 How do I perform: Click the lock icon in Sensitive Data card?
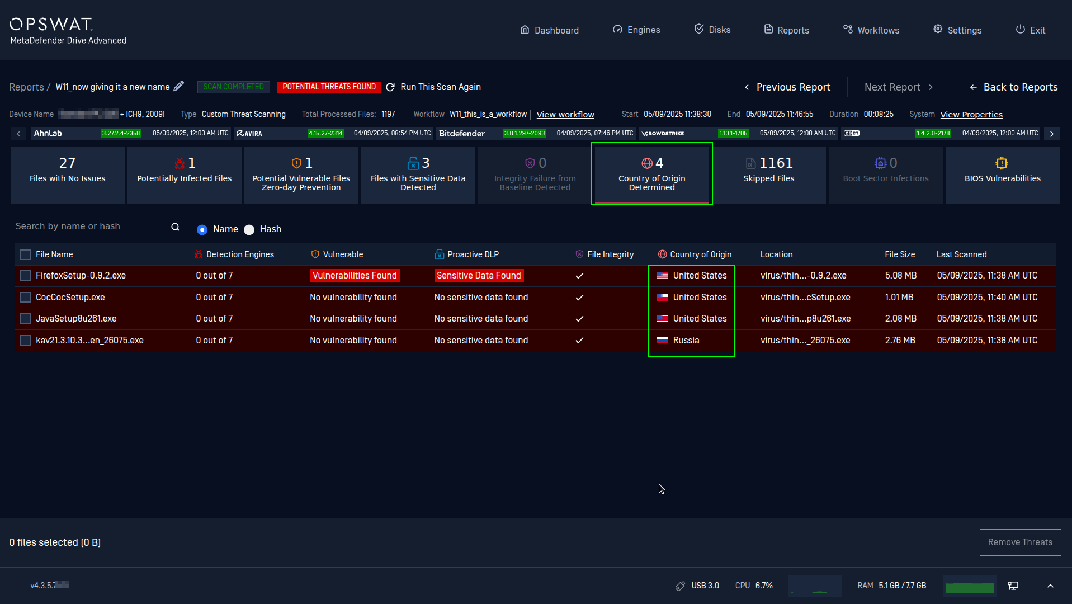(x=413, y=163)
